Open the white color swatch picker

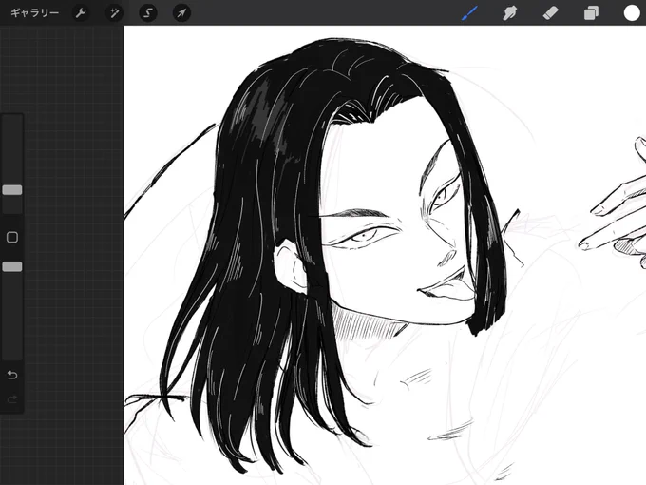click(632, 13)
